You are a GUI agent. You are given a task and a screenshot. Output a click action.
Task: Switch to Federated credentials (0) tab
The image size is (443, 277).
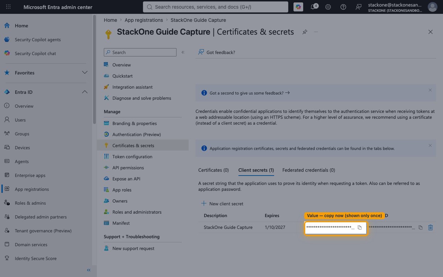pos(309,170)
